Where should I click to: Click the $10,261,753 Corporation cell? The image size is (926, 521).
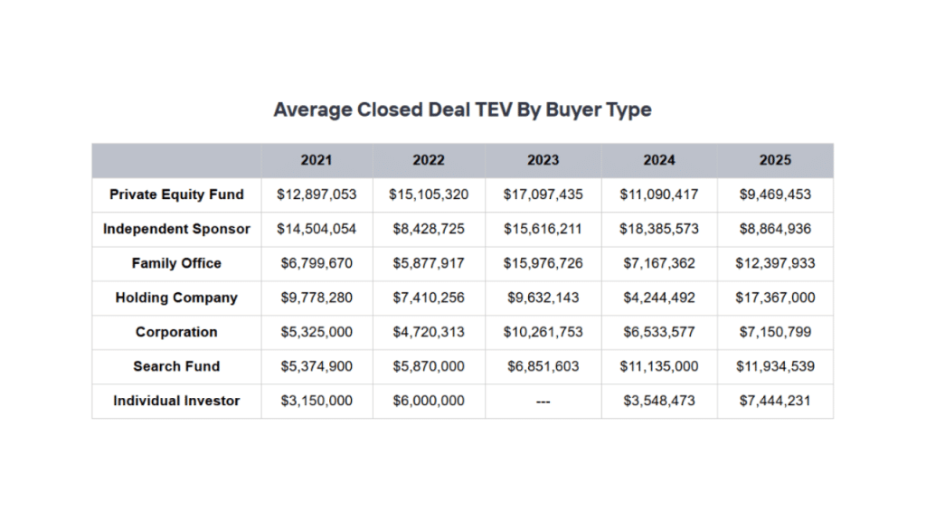(543, 332)
